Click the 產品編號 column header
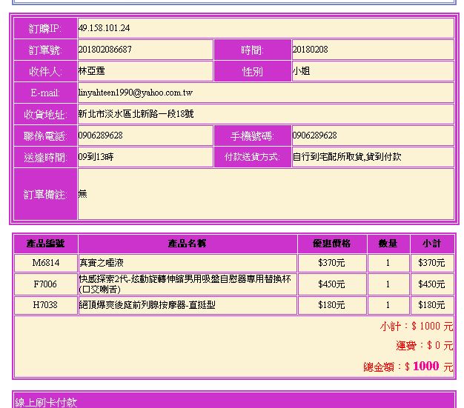The height and width of the screenshot is (408, 464). (46, 244)
